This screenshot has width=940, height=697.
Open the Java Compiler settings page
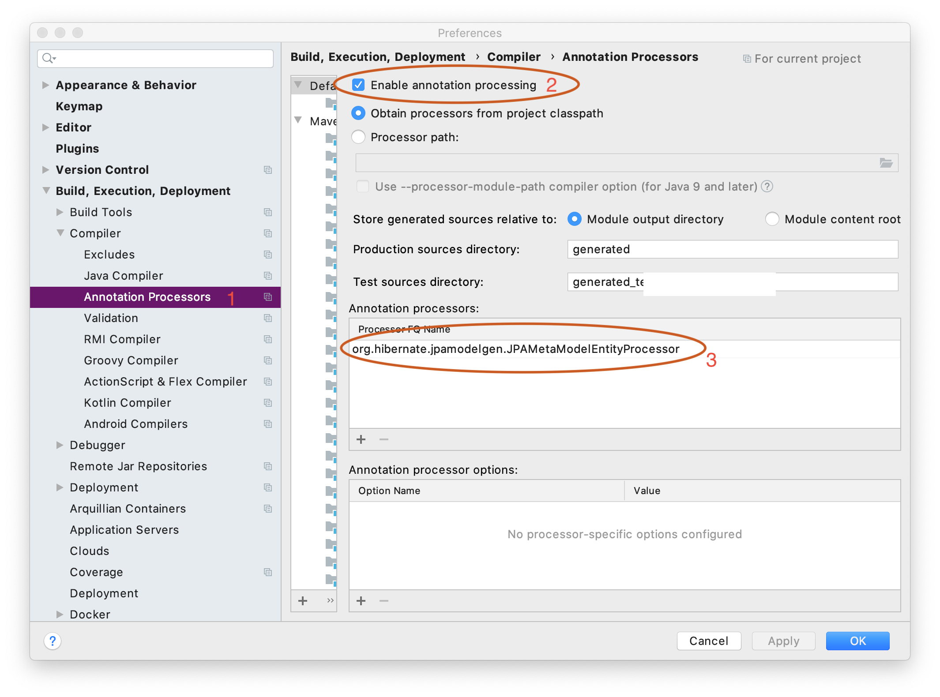[124, 276]
